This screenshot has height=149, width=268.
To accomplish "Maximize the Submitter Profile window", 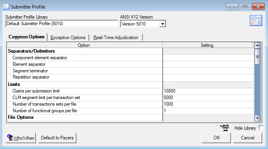I will [245, 7].
